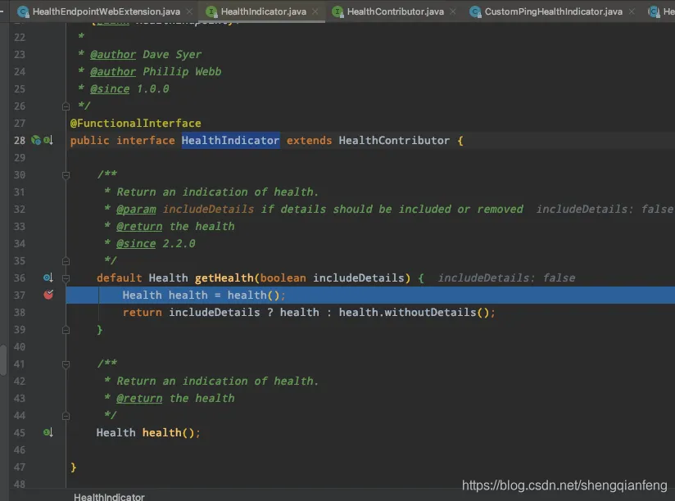This screenshot has height=501, width=675.
Task: Click interface icon on HealthContributor.java tab
Action: click(x=337, y=11)
